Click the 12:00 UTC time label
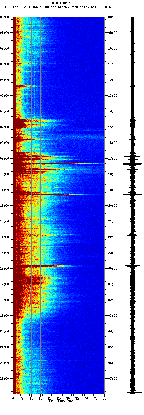144x415 pixels. coord(113,80)
